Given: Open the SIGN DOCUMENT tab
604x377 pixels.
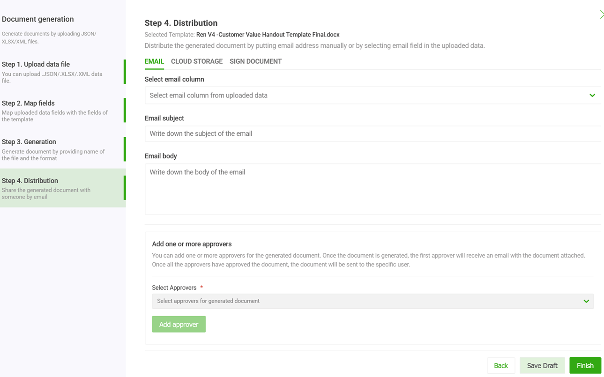Looking at the screenshot, I should pos(255,61).
